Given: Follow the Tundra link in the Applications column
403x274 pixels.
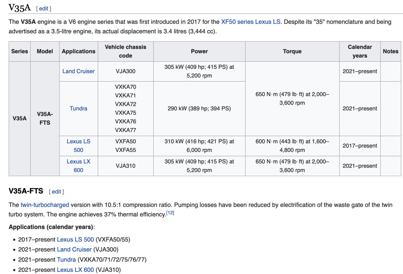Looking at the screenshot, I should click(x=78, y=108).
